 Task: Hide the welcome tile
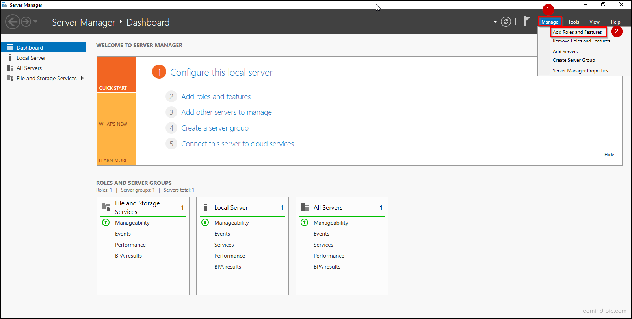tap(609, 155)
